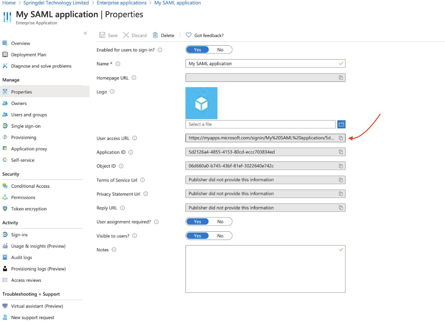Click info icon beside Privacy Statement Url

[146, 194]
